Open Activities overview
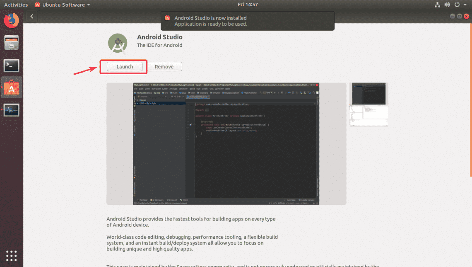Viewport: 472px width, 267px height. (16, 5)
